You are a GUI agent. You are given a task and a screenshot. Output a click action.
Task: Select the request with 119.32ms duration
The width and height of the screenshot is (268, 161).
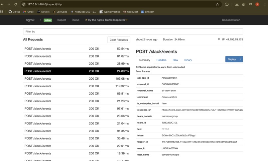[76, 86]
